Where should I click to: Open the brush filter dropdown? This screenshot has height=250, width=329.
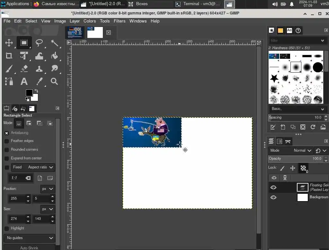tap(323, 40)
